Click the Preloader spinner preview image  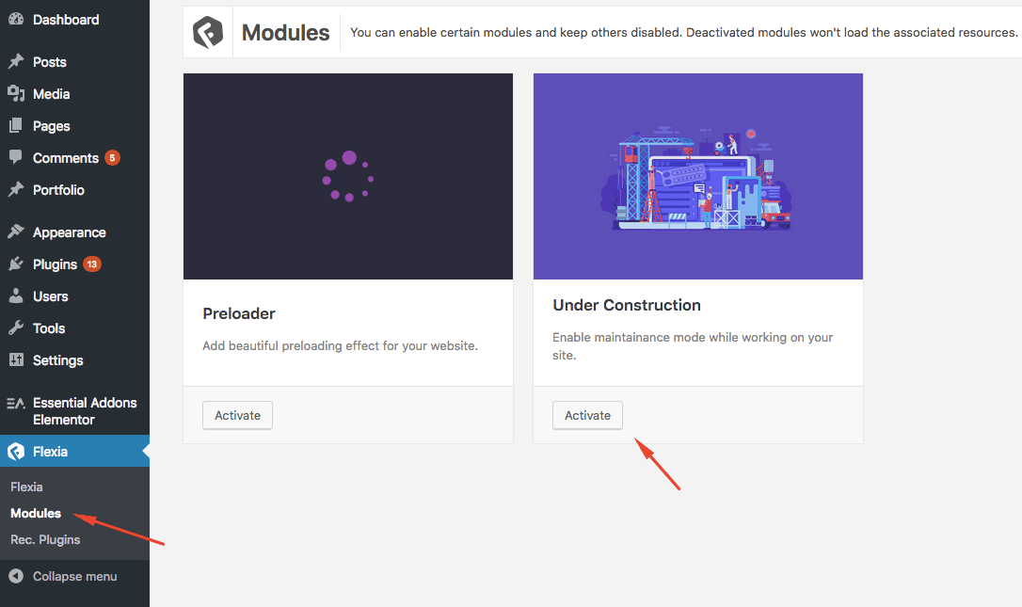pos(348,176)
